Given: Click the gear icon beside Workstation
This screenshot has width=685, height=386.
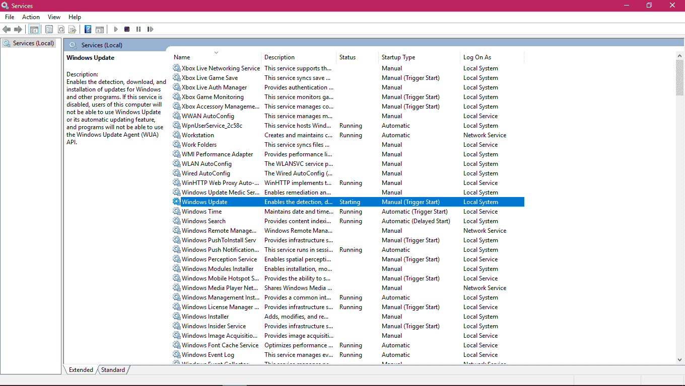Looking at the screenshot, I should [176, 135].
